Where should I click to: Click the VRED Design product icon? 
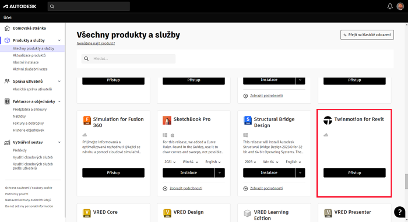click(x=167, y=213)
